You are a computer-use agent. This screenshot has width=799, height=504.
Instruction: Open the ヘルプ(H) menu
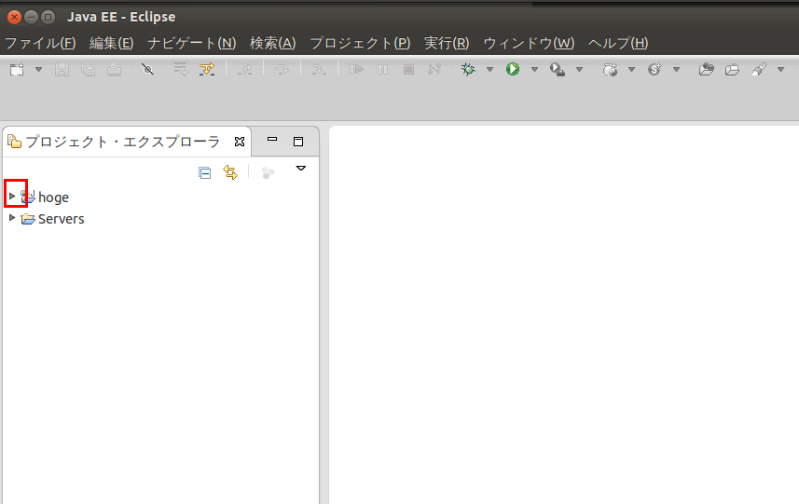618,43
